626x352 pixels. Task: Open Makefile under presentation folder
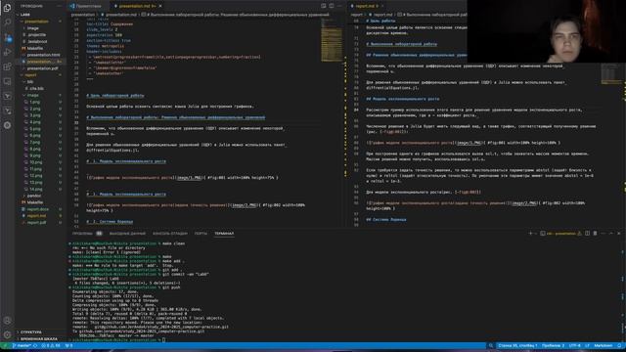coord(35,48)
